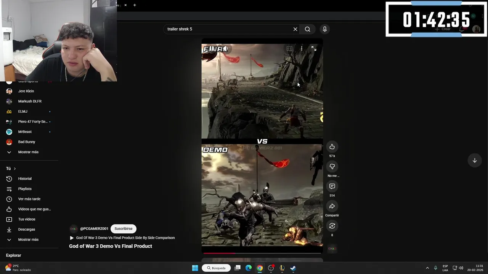Toggle closed captions on the Short
Screen dimensions: 488x274
click(x=289, y=49)
